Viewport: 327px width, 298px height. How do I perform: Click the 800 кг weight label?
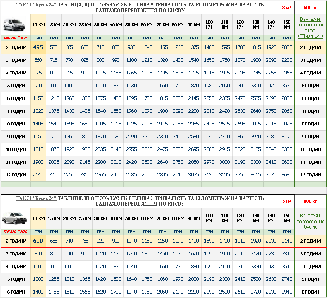point(310,201)
